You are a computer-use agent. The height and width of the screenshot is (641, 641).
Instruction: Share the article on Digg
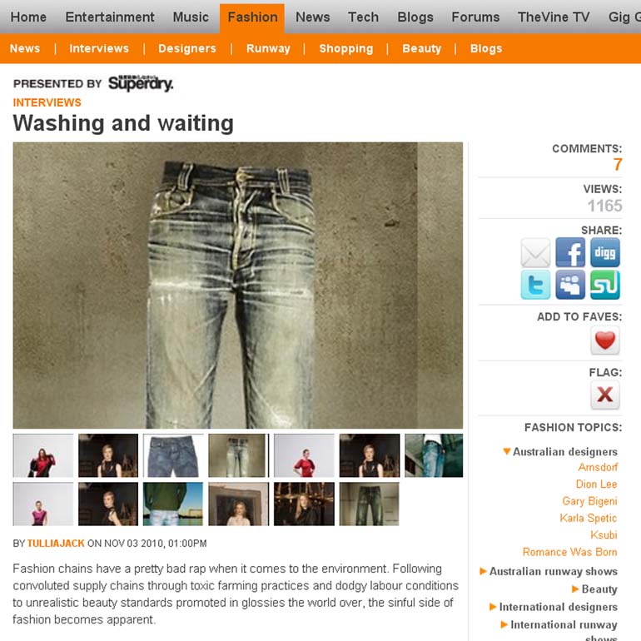click(x=605, y=252)
